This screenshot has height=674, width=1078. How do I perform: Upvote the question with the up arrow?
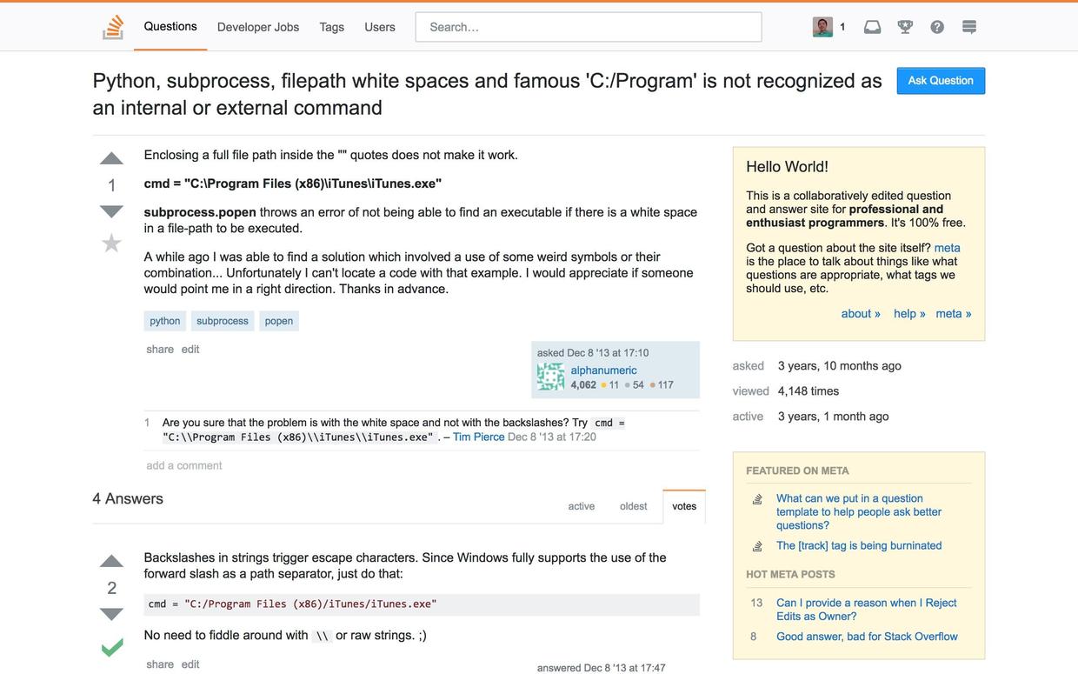click(x=111, y=158)
